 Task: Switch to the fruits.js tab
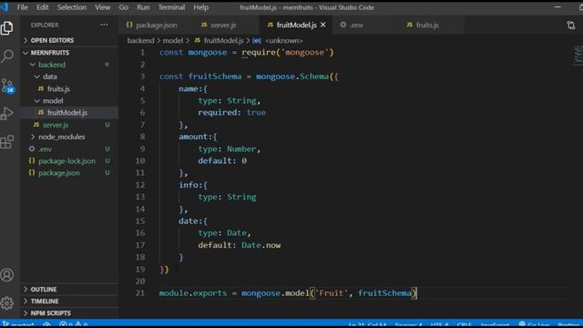click(x=427, y=25)
